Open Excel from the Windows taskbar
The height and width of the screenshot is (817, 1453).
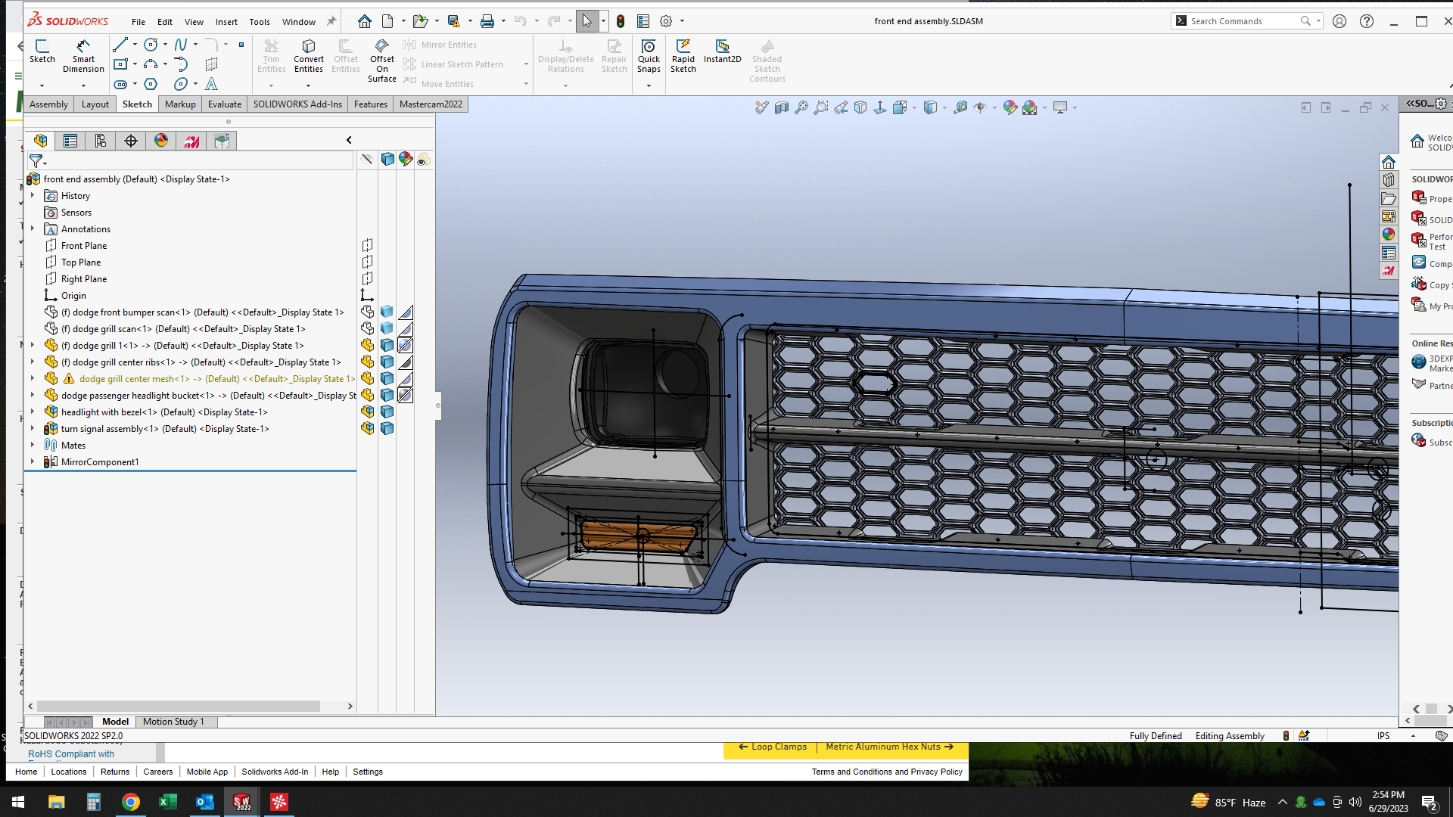tap(167, 802)
